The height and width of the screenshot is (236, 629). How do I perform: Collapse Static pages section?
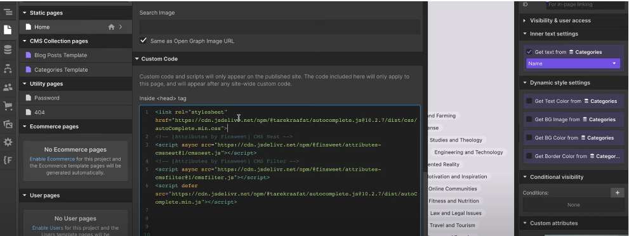pyautogui.click(x=25, y=13)
